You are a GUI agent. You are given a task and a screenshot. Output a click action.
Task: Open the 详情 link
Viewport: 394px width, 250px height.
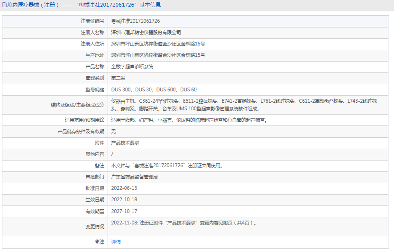tap(116, 241)
